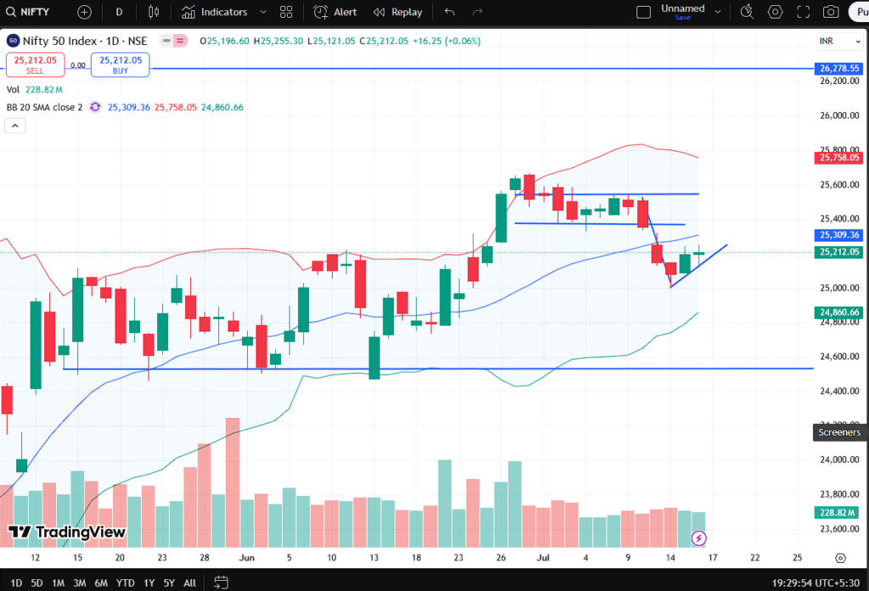Select the 5D date range
Viewport: 869px width, 591px height.
[x=36, y=583]
